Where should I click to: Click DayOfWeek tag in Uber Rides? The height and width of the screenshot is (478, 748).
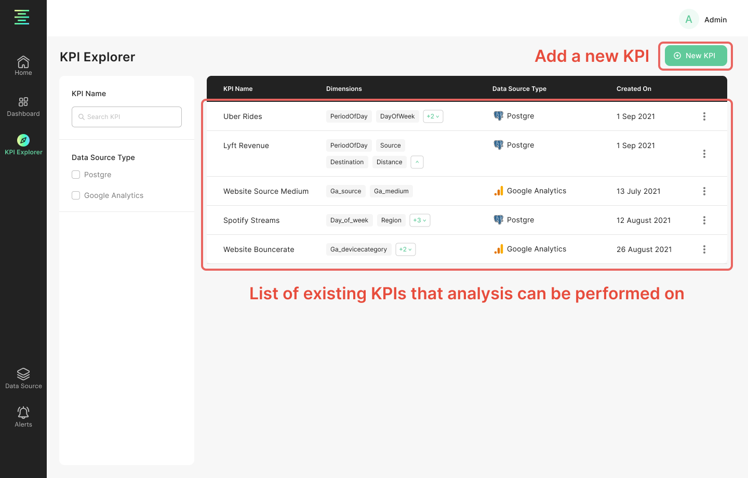(397, 116)
